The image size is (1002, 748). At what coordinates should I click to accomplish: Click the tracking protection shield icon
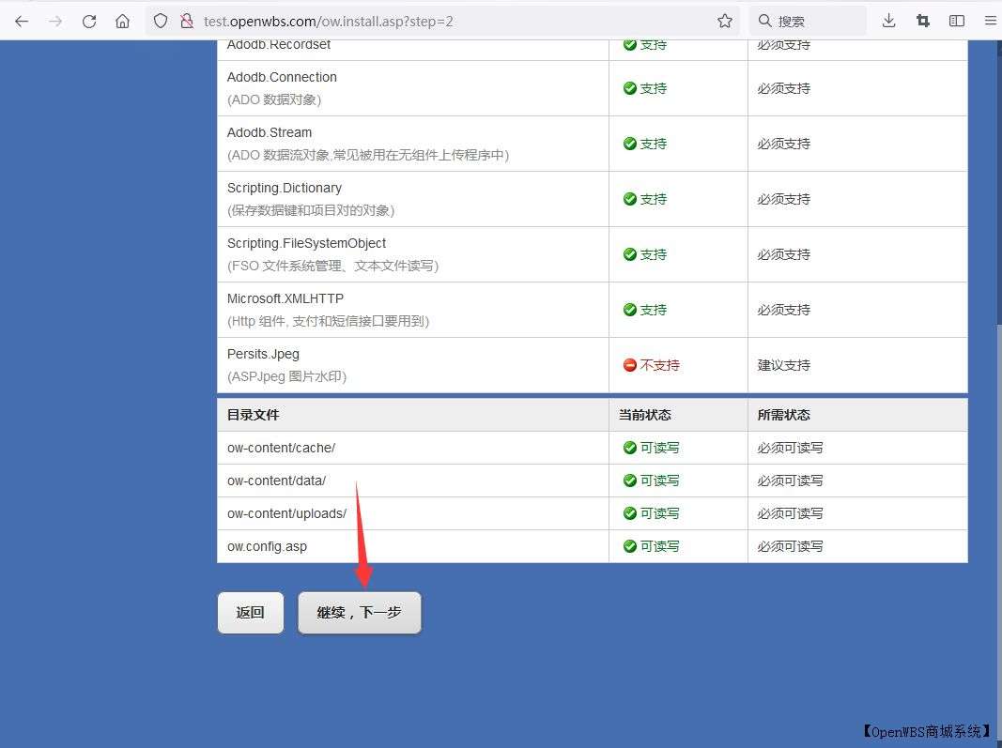pyautogui.click(x=161, y=20)
